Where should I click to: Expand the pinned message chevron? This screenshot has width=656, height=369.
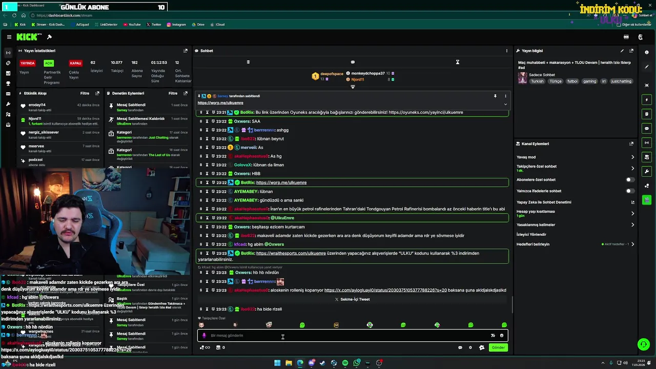click(505, 104)
